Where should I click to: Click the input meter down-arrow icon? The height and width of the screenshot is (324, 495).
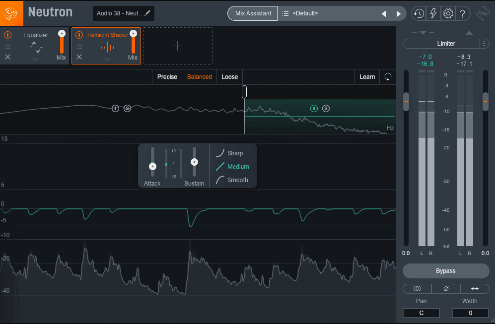click(x=423, y=33)
